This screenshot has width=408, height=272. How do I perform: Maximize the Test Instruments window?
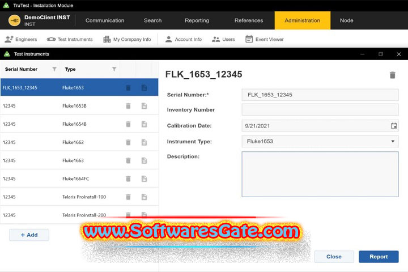380,54
